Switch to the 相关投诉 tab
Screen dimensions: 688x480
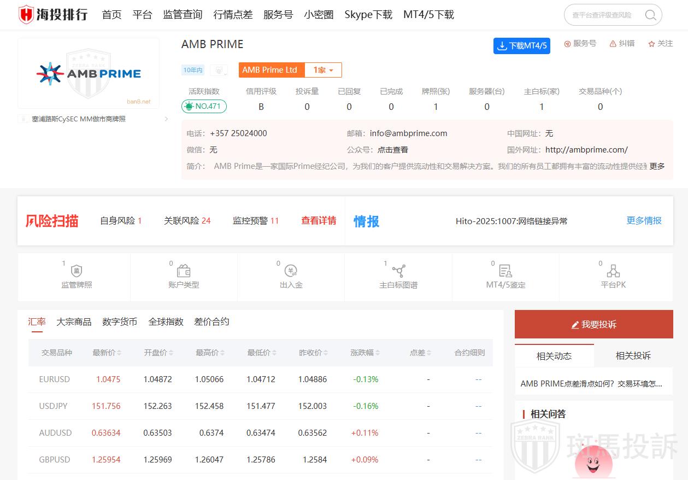(x=633, y=356)
